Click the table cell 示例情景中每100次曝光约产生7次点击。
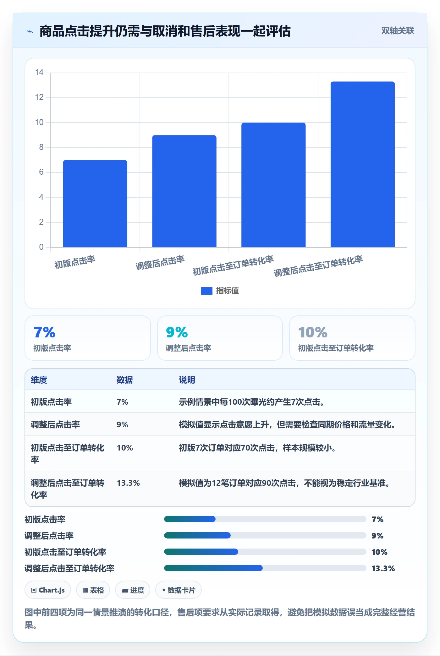This screenshot has height=656, width=440. (252, 402)
